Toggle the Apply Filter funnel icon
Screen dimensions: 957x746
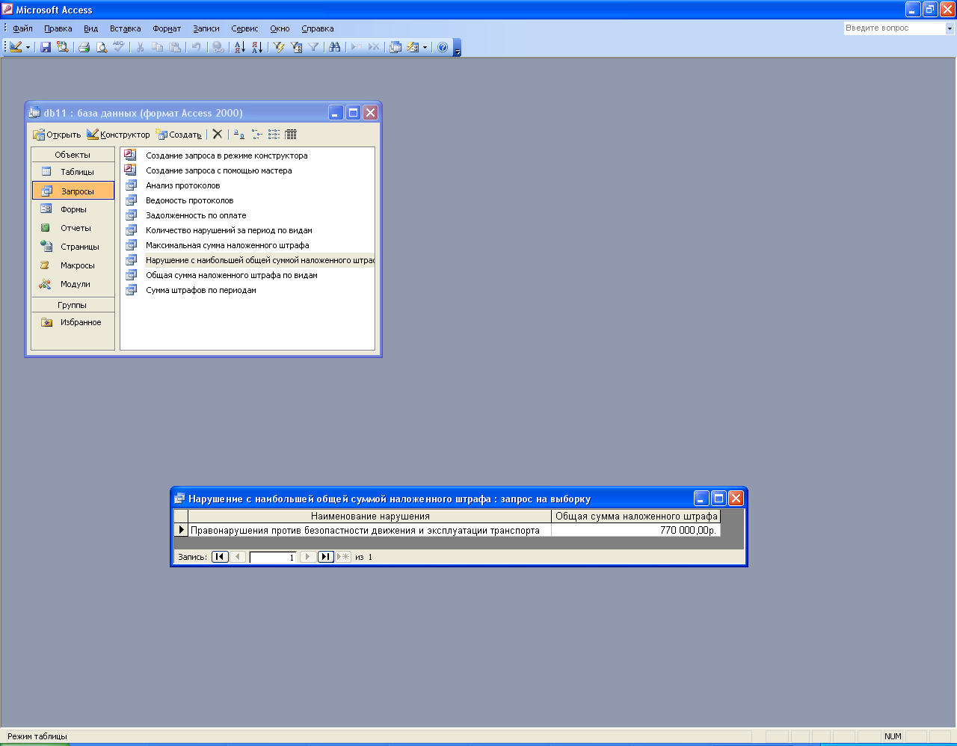tap(313, 47)
